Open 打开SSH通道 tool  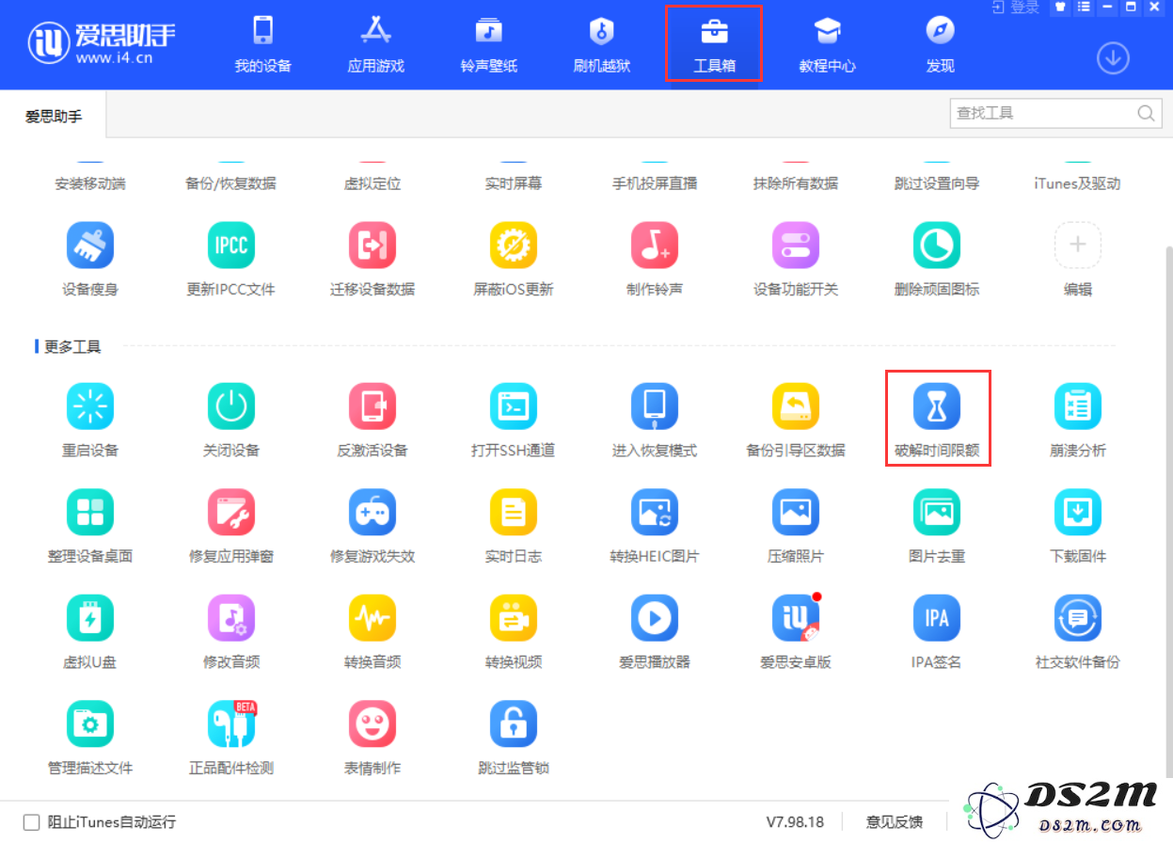click(514, 406)
